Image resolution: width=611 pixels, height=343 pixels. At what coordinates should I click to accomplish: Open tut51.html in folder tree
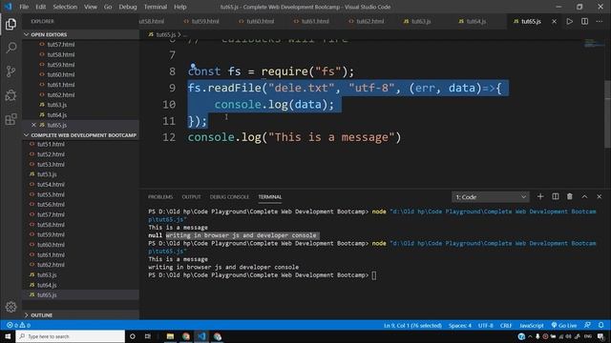tap(51, 144)
